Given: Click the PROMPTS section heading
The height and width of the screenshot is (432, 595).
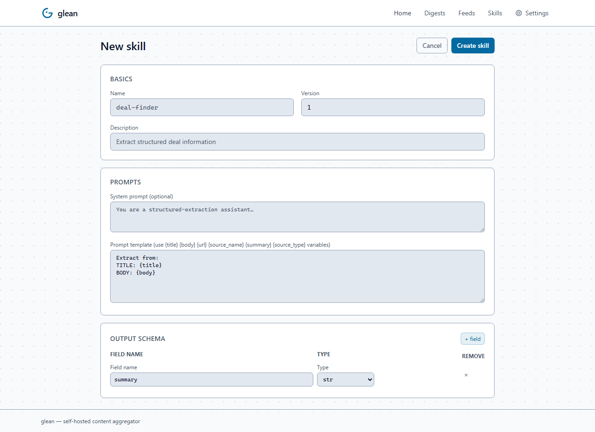Looking at the screenshot, I should click(x=126, y=182).
